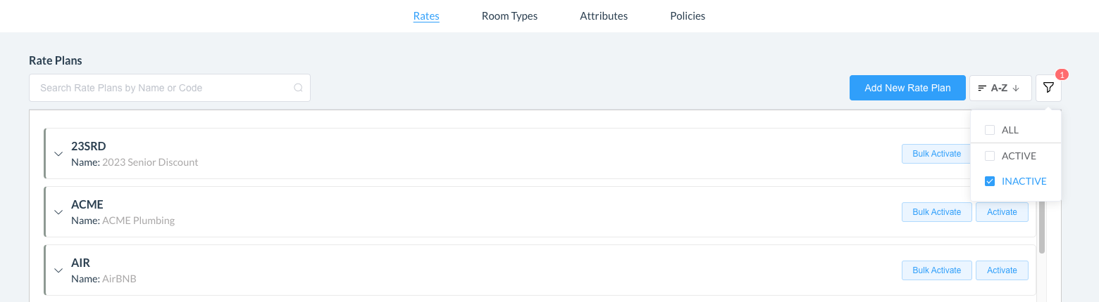Image resolution: width=1099 pixels, height=302 pixels.
Task: Click Add New Rate Plan button
Action: 907,88
